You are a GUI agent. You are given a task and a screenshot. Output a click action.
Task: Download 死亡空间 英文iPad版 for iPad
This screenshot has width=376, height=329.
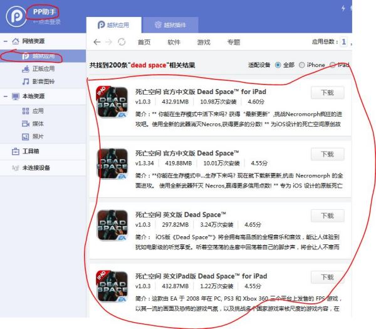(x=328, y=277)
